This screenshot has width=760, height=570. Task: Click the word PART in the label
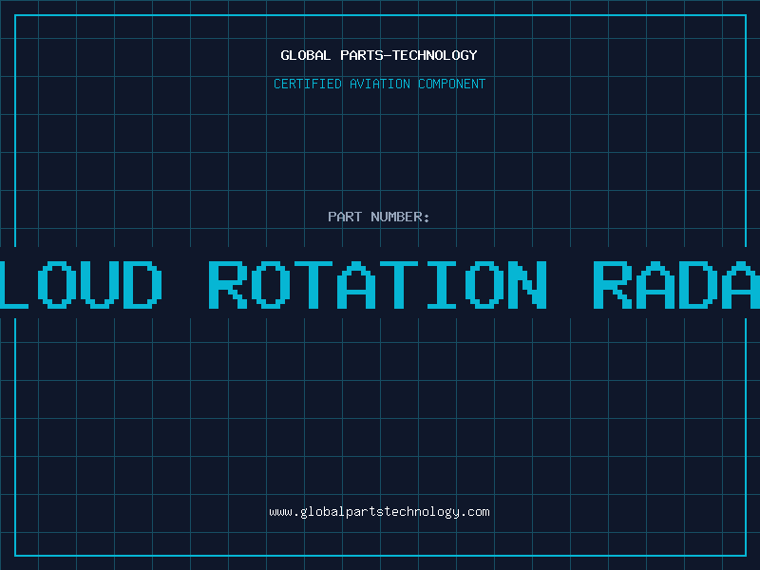345,217
